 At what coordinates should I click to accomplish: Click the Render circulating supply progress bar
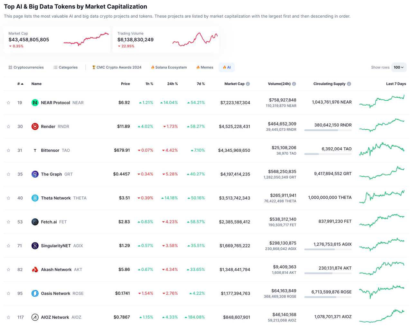[x=328, y=130]
